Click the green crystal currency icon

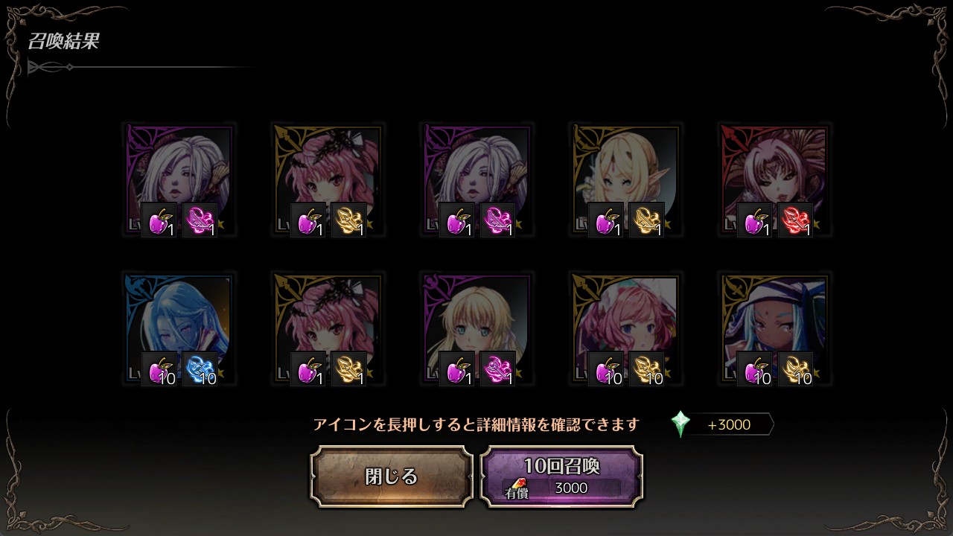(681, 424)
